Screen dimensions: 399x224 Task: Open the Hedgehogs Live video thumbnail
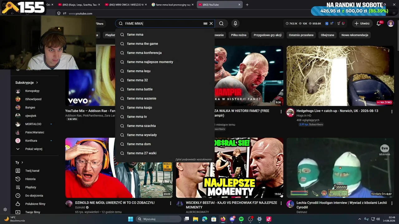point(340,76)
